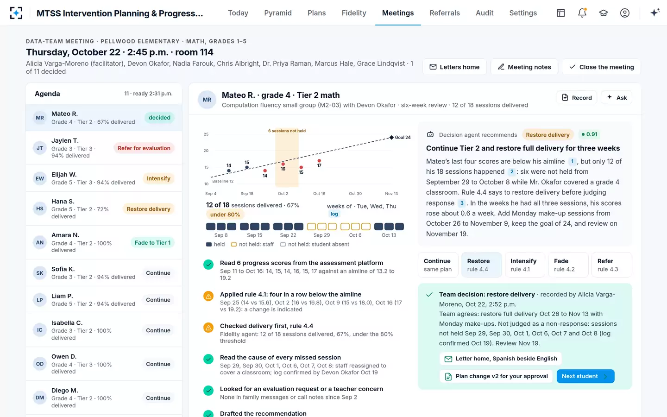Click the layout panel icon in header
The height and width of the screenshot is (417, 667).
click(x=561, y=13)
